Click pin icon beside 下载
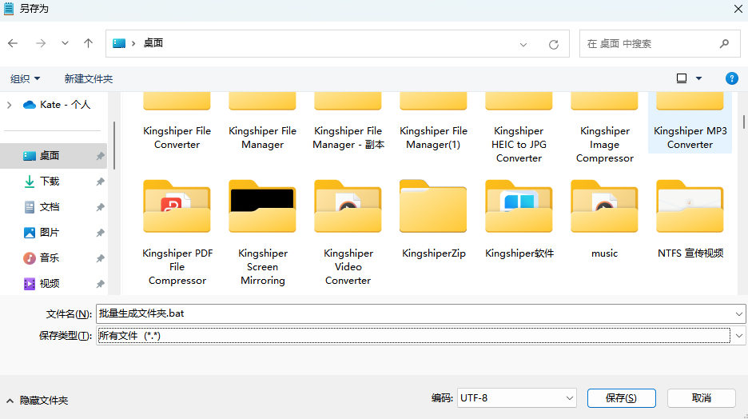The image size is (748, 419). click(100, 182)
